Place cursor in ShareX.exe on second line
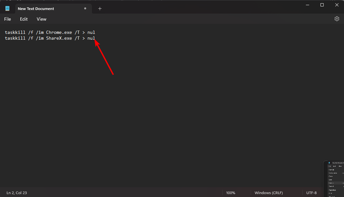 (x=59, y=38)
